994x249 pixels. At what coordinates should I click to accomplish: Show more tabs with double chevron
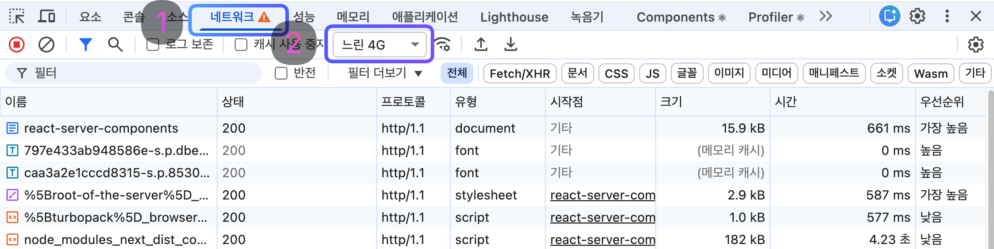click(x=826, y=16)
